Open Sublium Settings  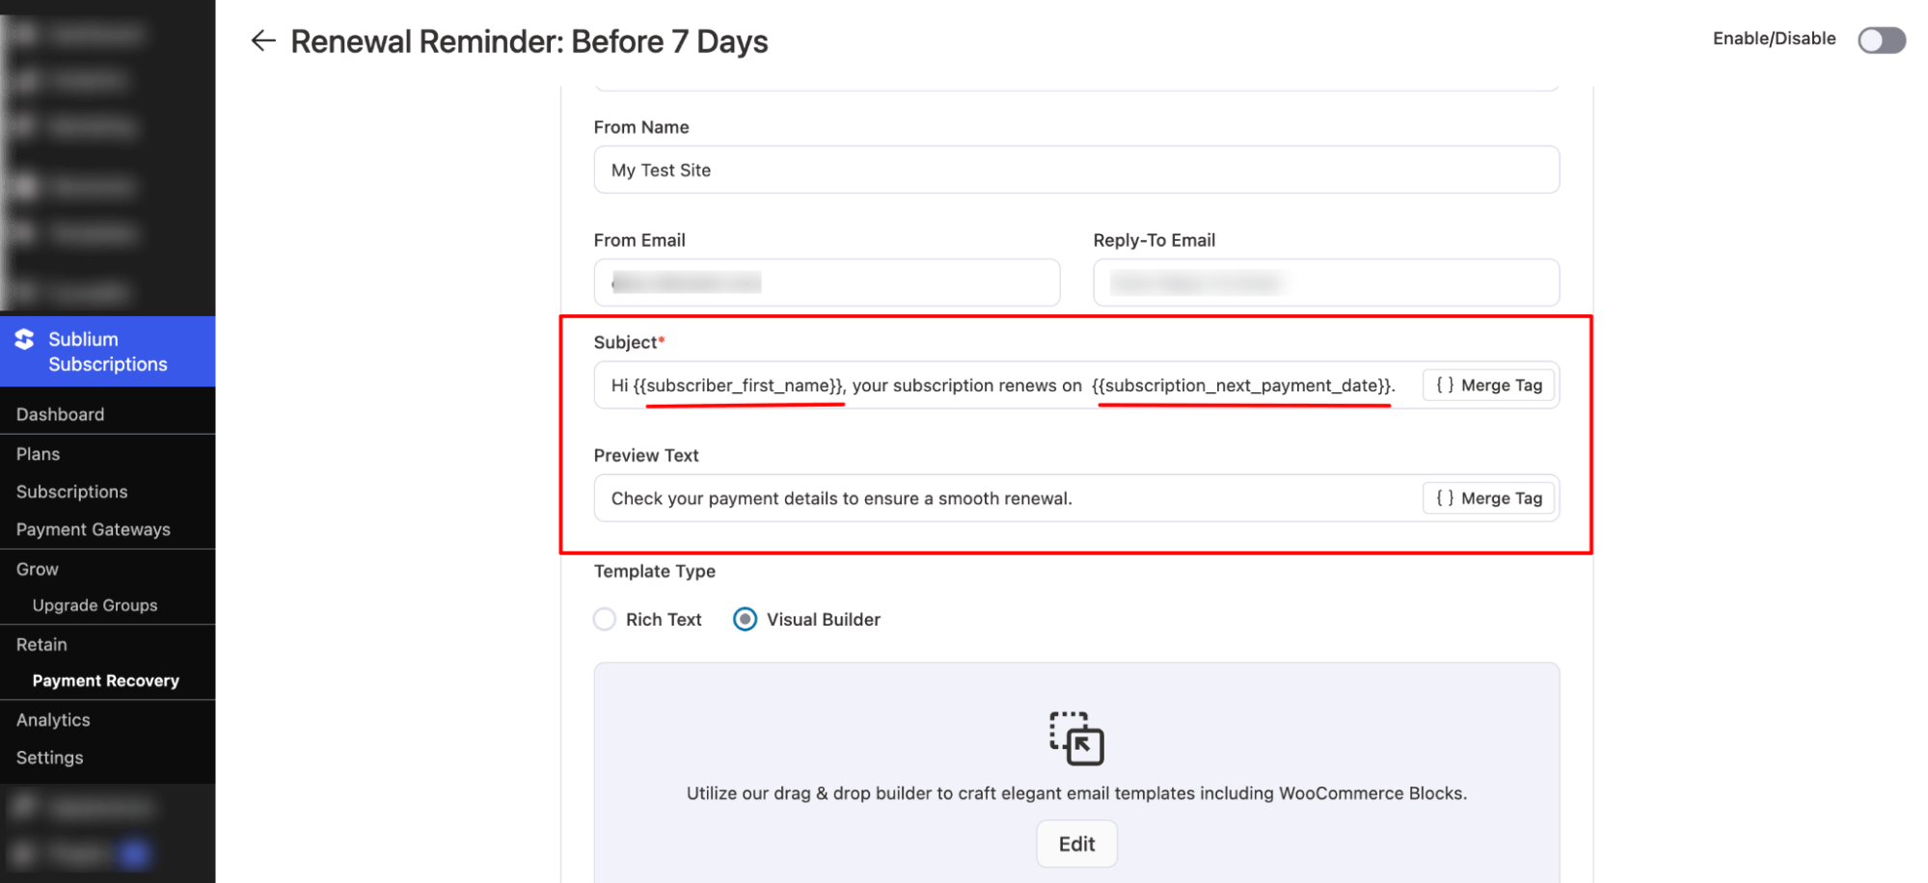pyautogui.click(x=48, y=758)
